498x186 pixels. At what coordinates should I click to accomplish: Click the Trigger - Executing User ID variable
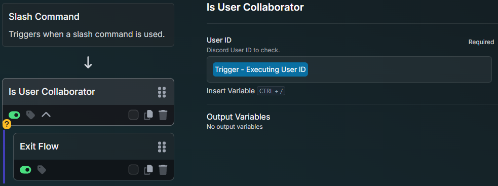[x=260, y=69]
